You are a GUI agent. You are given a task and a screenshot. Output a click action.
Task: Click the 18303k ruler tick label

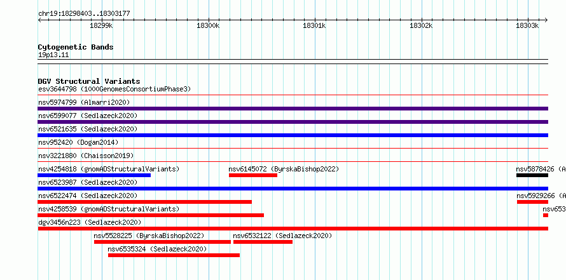[528, 26]
